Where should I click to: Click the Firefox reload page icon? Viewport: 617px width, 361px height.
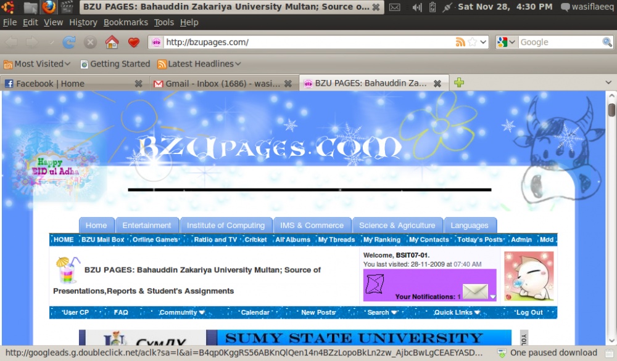[x=69, y=43]
